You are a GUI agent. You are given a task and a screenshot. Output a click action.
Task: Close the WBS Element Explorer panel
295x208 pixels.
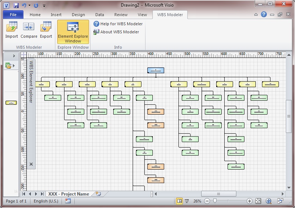(31, 164)
